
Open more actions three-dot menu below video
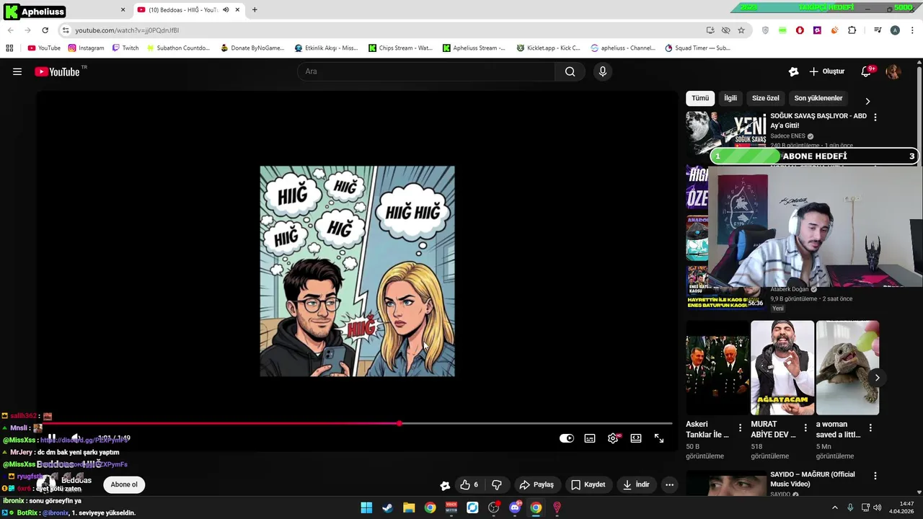[669, 484]
